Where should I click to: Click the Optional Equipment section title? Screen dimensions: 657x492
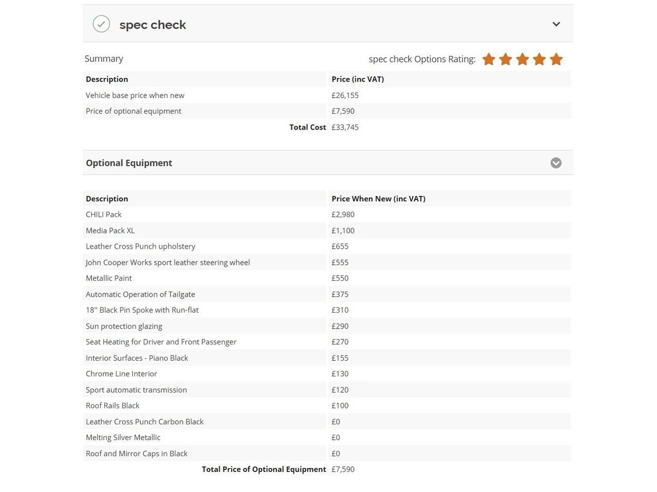[x=129, y=163]
